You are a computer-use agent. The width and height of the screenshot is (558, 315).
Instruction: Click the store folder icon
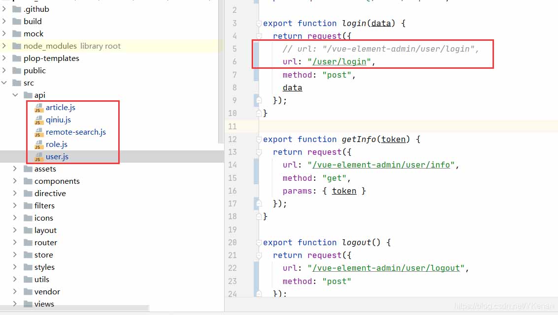[x=28, y=255]
